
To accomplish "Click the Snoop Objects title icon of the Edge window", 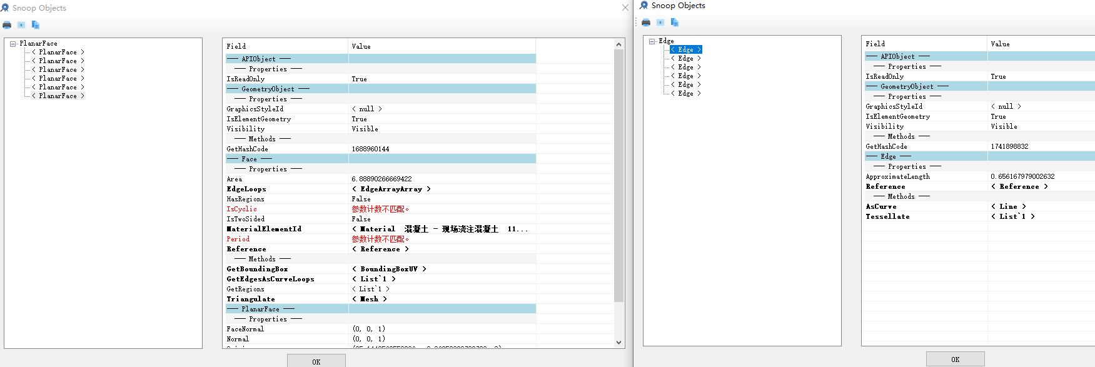I will [644, 6].
